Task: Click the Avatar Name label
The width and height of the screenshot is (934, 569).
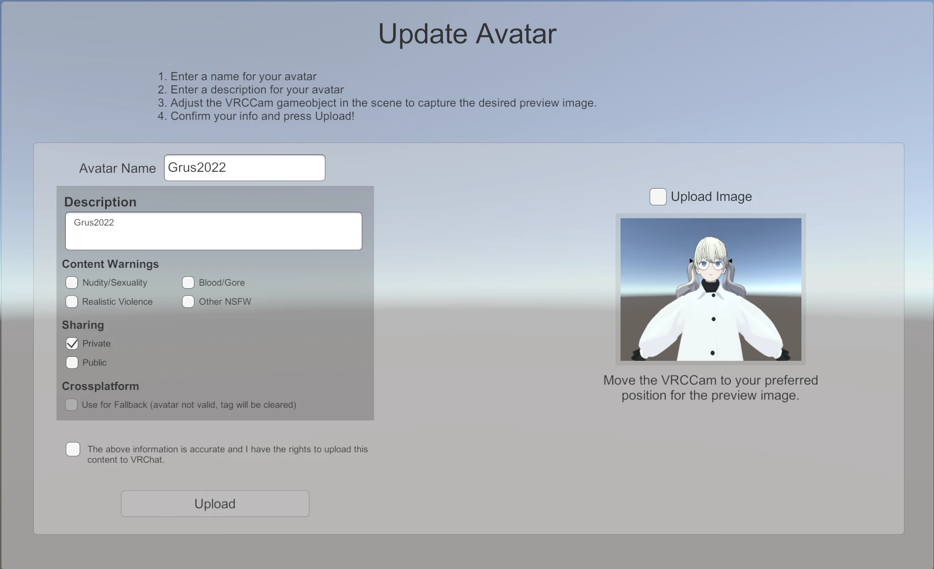Action: (118, 169)
